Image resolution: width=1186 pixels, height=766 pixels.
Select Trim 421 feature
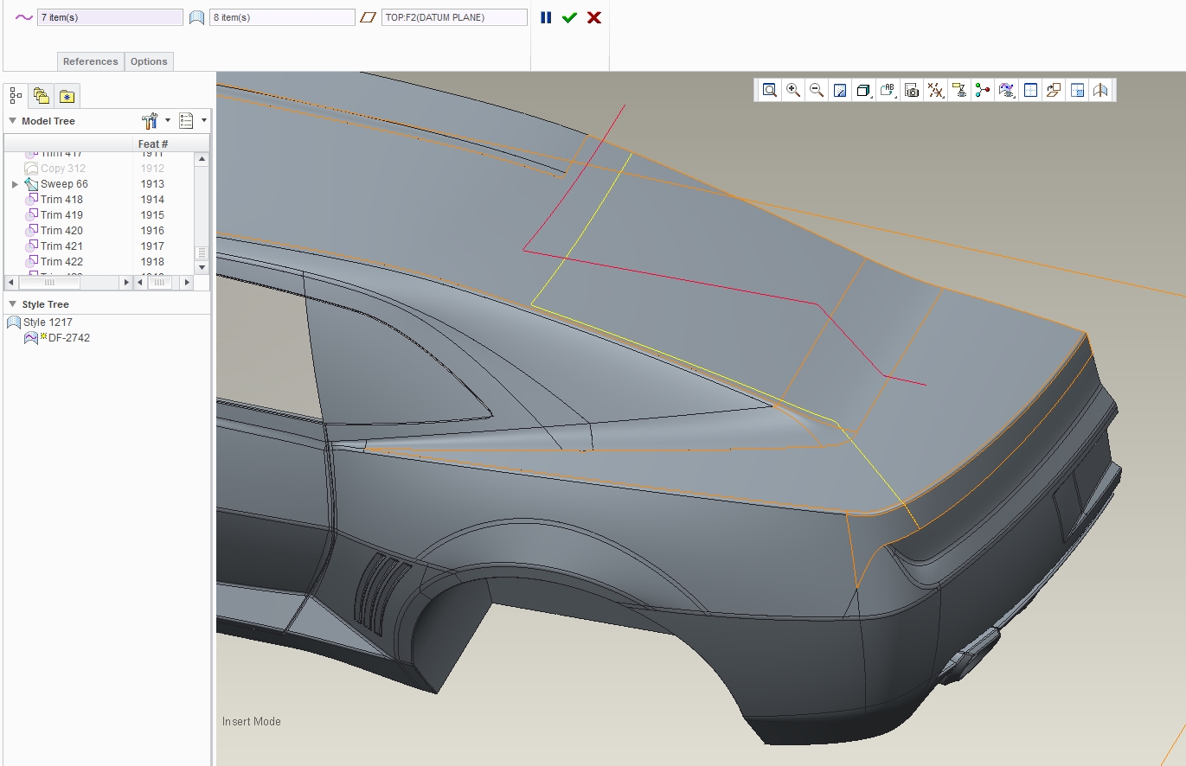pyautogui.click(x=61, y=246)
